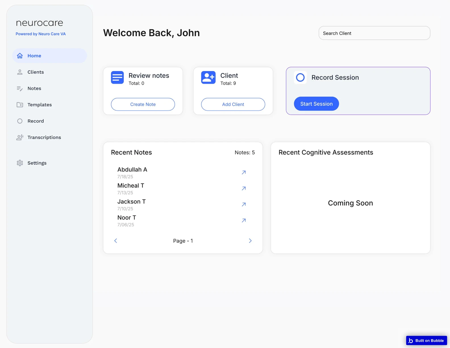This screenshot has height=348, width=450.
Task: Click the Built on Bubble badge
Action: click(x=427, y=341)
